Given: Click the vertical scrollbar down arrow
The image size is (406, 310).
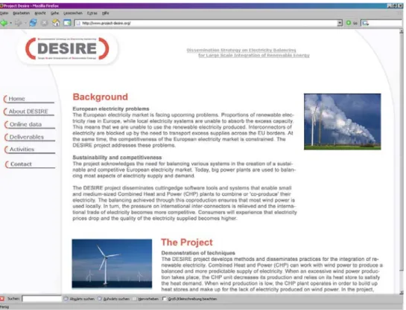Looking at the screenshot, I should [x=402, y=292].
